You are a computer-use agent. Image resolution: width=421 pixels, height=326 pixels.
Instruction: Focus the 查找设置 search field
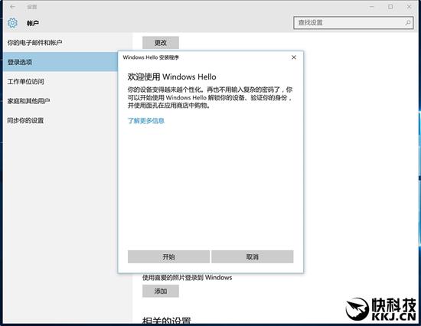click(x=354, y=22)
